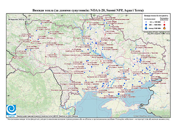Click the small blue dot in the legend
Image resolution: width=176 pixels, height=124 pixels.
coord(146,22)
